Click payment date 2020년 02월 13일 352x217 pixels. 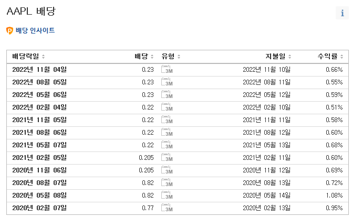click(267, 208)
